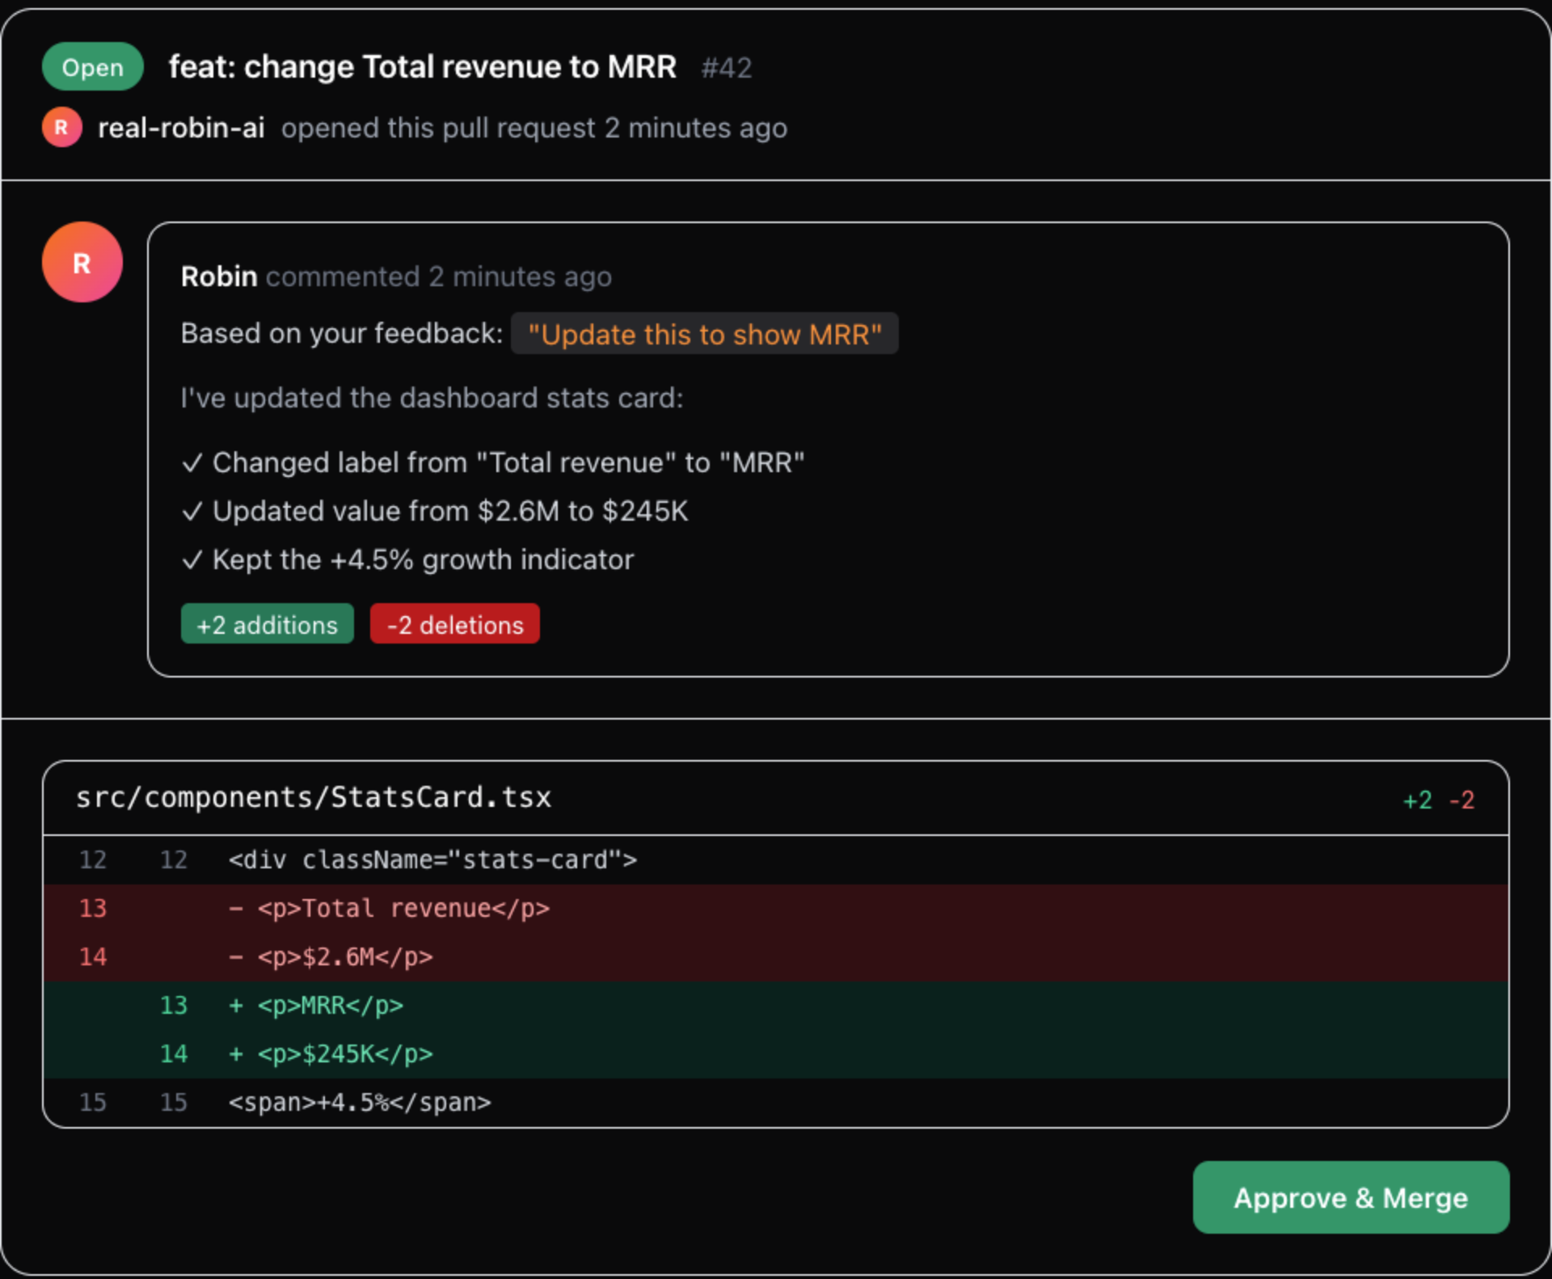Click the pull request number #42
This screenshot has height=1279, width=1552.
point(726,68)
